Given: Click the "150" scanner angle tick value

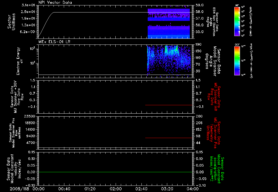Looking at the screenshot, I should pos(198,51).
